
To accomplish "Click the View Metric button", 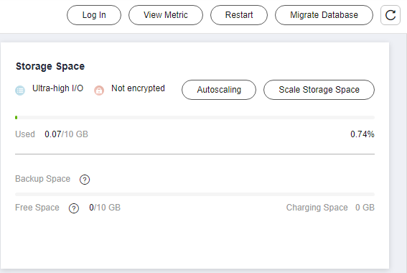I will [166, 15].
